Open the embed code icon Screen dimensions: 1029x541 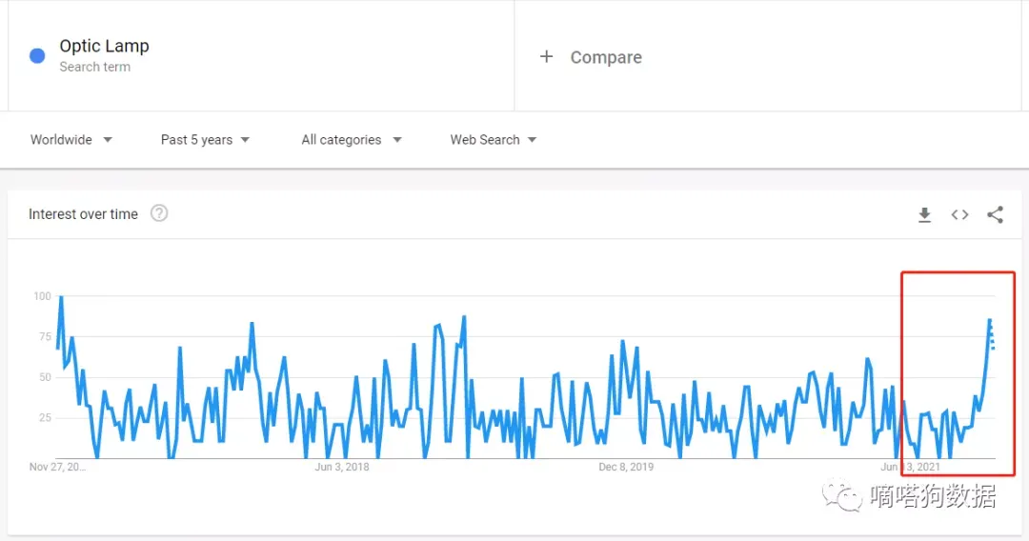pos(959,214)
